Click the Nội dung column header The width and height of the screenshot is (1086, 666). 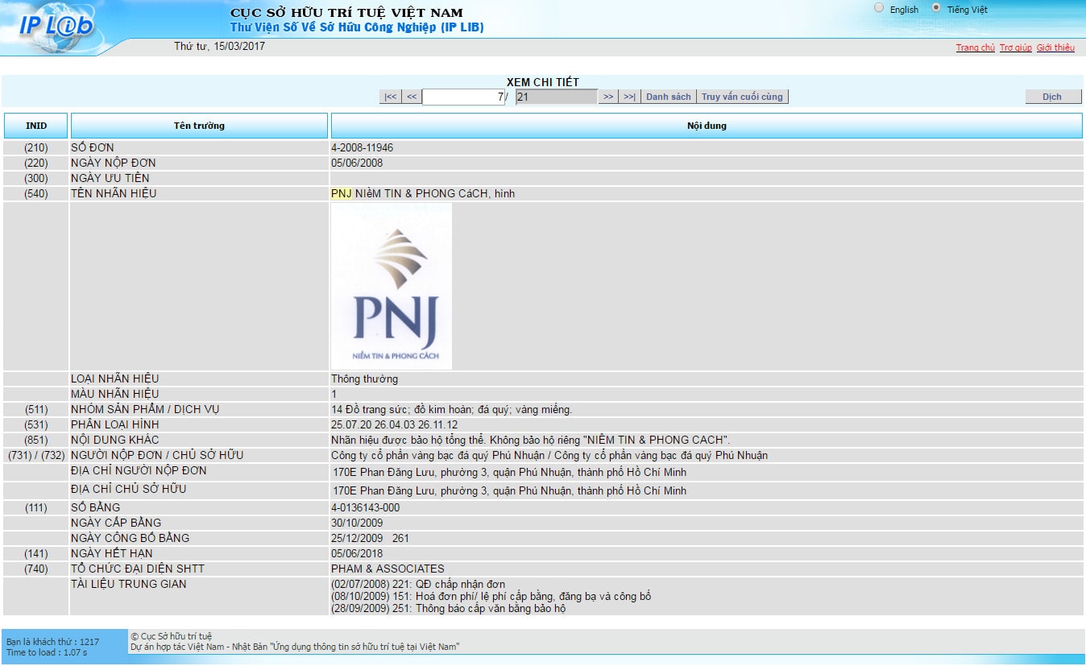[707, 126]
